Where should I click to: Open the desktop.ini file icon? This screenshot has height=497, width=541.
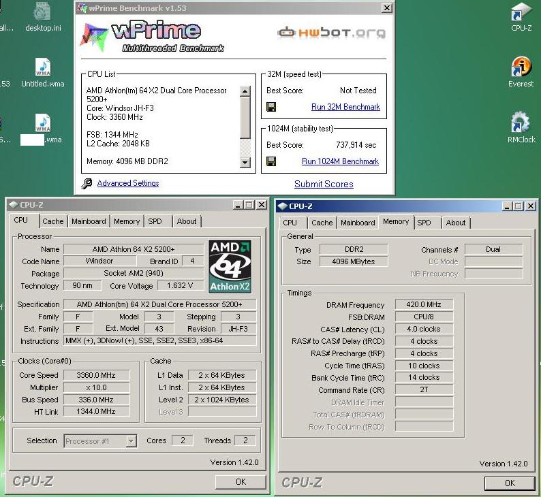pyautogui.click(x=43, y=16)
